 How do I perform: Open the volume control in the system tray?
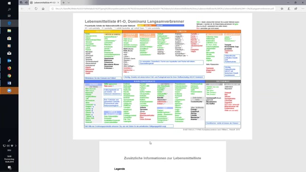[8, 146]
